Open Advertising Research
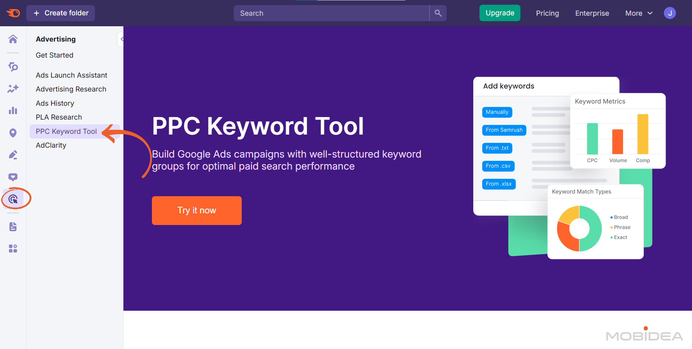 [x=71, y=89]
